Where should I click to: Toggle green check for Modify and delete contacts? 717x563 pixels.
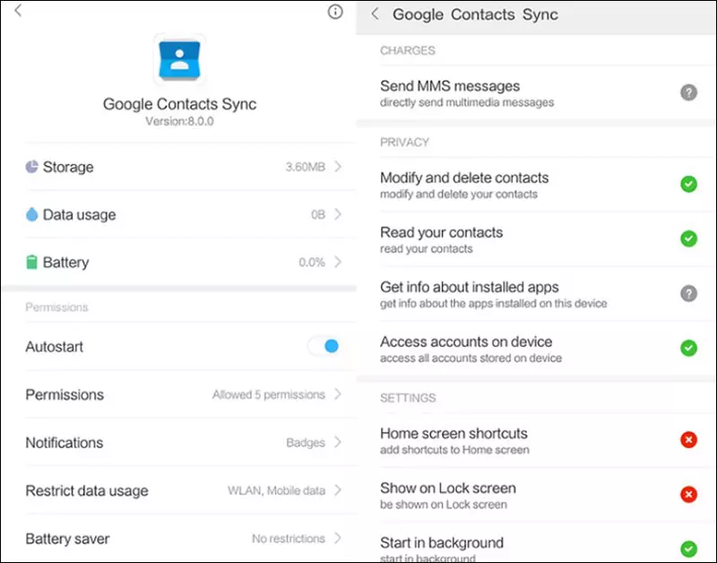point(688,185)
